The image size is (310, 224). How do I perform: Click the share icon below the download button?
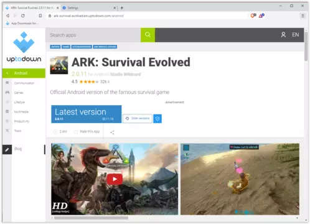tap(112, 133)
